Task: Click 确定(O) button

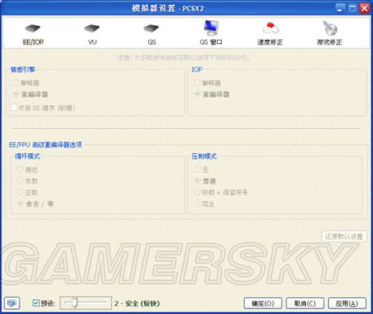Action: coord(263,304)
